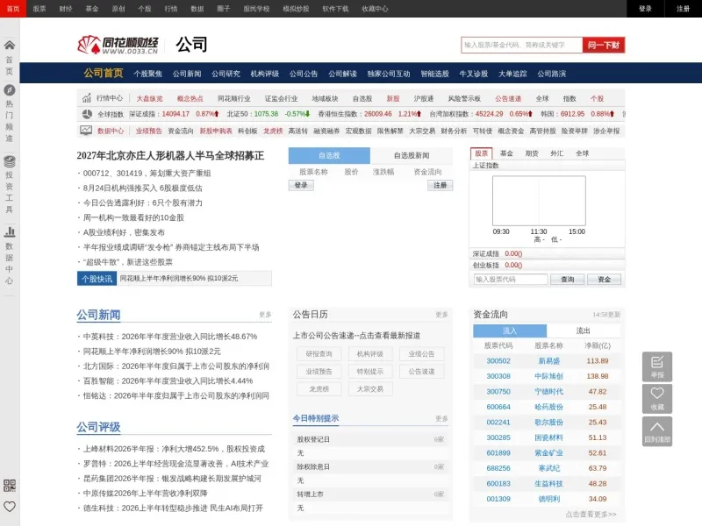Click 概念热点 link
The width and height of the screenshot is (702, 526).
point(190,98)
